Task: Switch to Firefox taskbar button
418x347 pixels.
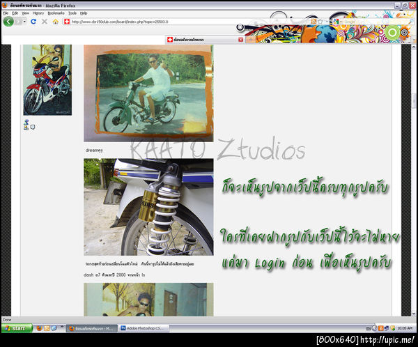Action: (x=92, y=328)
